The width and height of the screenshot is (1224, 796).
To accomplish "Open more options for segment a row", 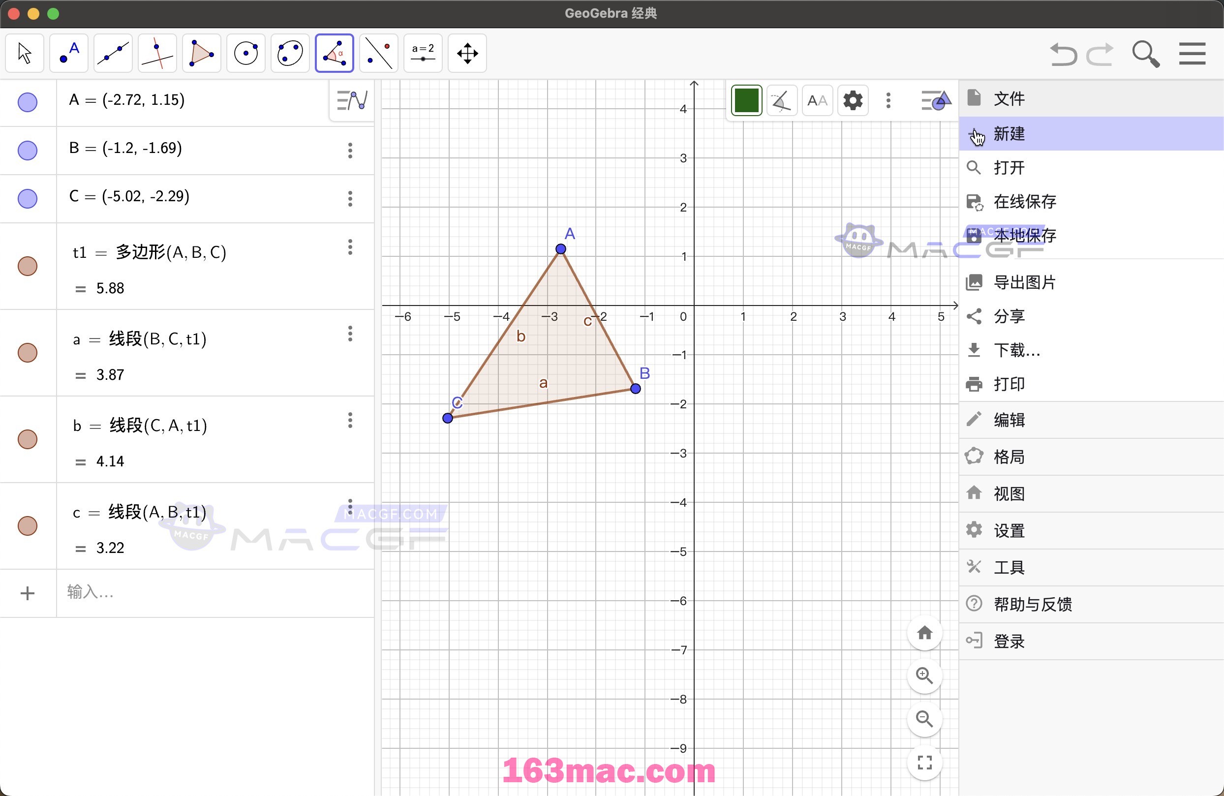I will coord(350,334).
